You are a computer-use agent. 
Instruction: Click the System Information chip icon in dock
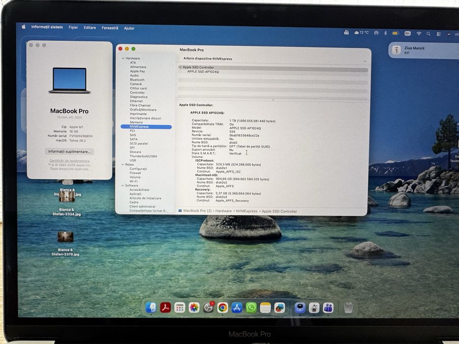tap(300, 308)
